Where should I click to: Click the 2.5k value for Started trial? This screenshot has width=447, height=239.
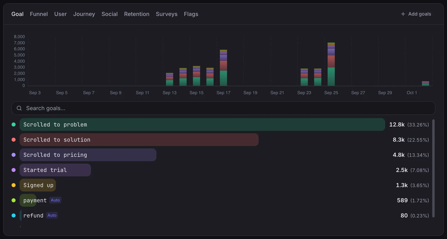(402, 170)
